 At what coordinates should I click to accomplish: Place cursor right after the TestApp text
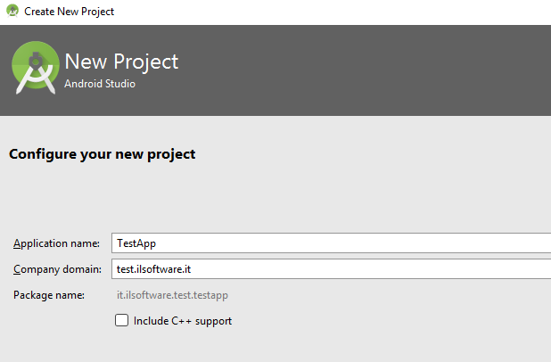157,243
